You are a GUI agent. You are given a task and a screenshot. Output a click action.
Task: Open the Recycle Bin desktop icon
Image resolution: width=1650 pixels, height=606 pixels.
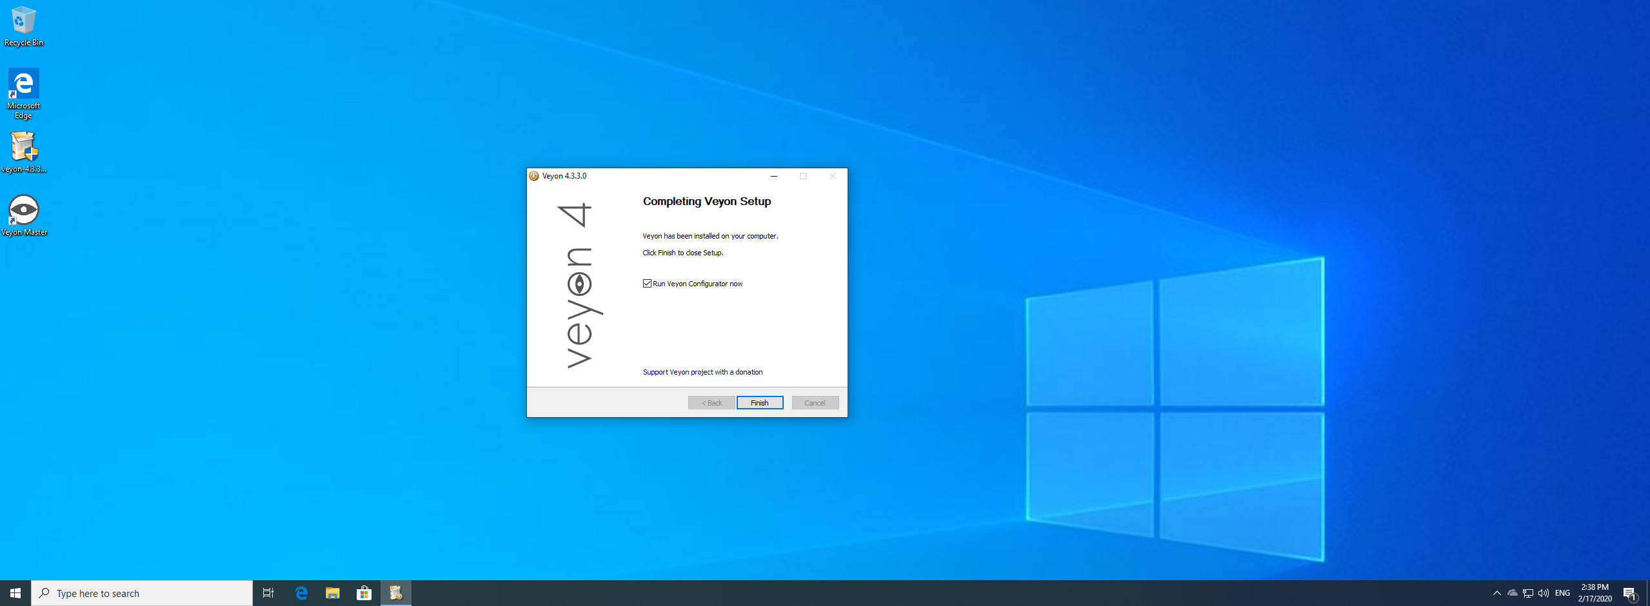24,26
